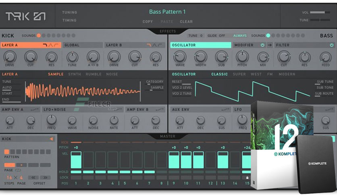
Task: Toggle hold on step 1
Action: (x=76, y=172)
